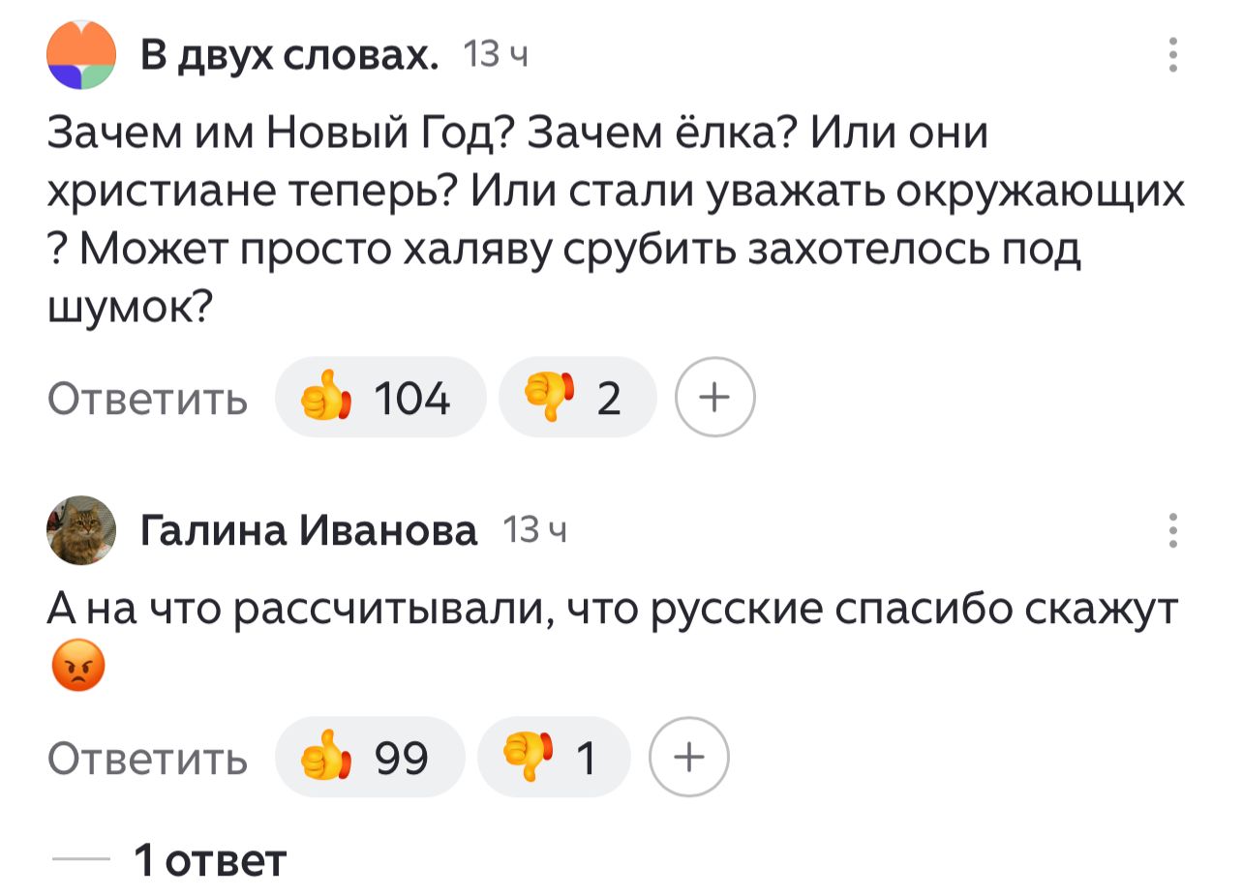Screen dimensions: 1243x896
Task: Like the comment with 99 thumbs up
Action: click(x=369, y=758)
